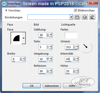Open the Breite slider dropdown arrow
The height and width of the screenshot is (93, 100).
click(x=24, y=59)
